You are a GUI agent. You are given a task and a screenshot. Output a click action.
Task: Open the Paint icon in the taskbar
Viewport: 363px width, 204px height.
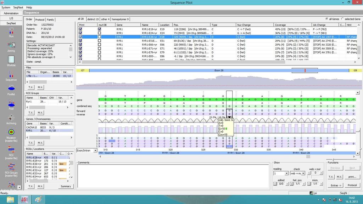coord(38,199)
